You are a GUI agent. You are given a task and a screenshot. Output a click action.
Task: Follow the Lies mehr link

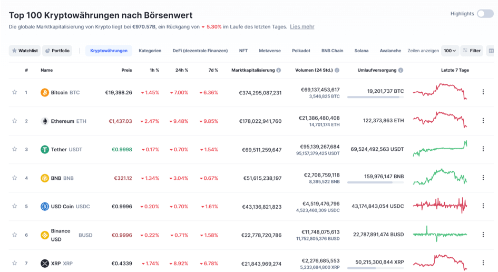point(302,27)
